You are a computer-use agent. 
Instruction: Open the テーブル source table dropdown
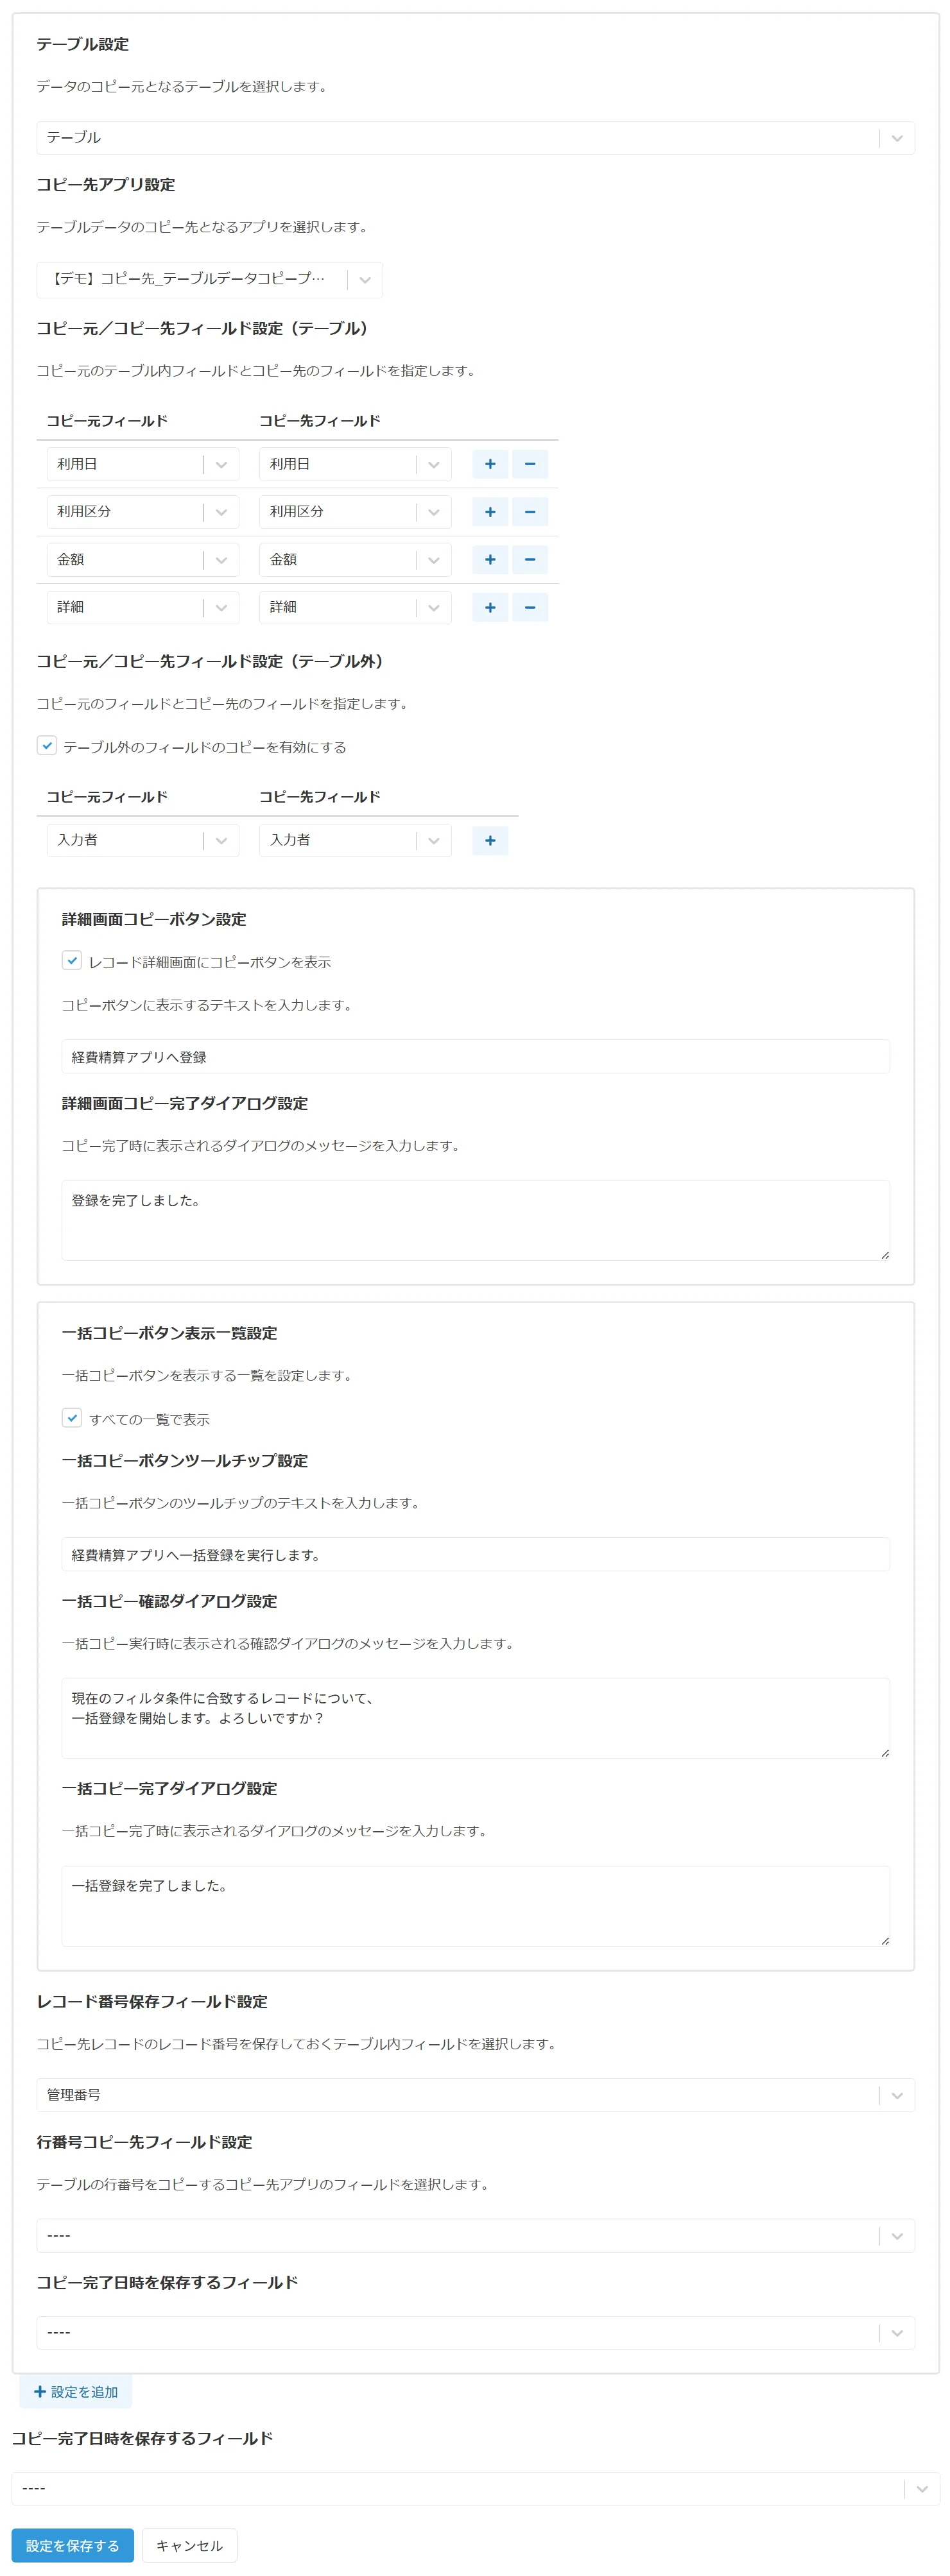coord(475,138)
